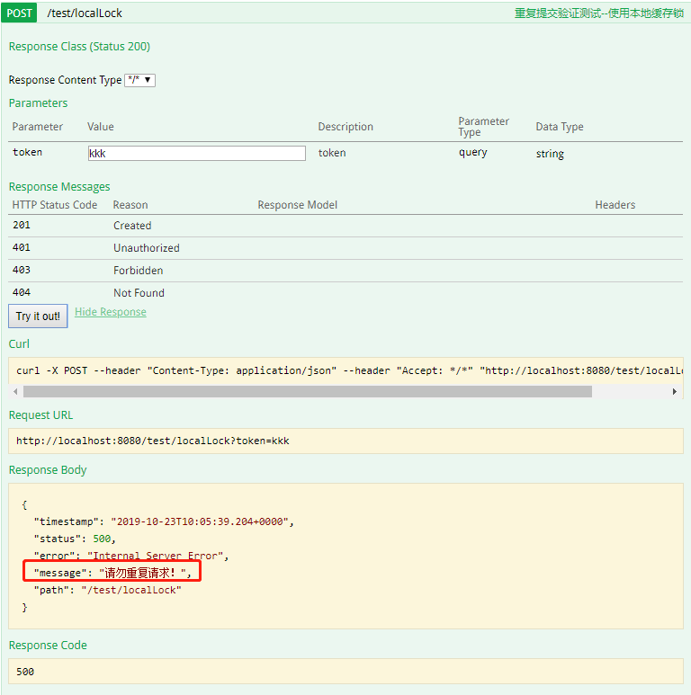The height and width of the screenshot is (695, 691).
Task: Click the Headers column header
Action: (615, 205)
